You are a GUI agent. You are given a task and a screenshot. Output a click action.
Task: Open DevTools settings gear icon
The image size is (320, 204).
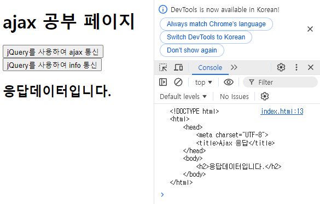point(281,67)
